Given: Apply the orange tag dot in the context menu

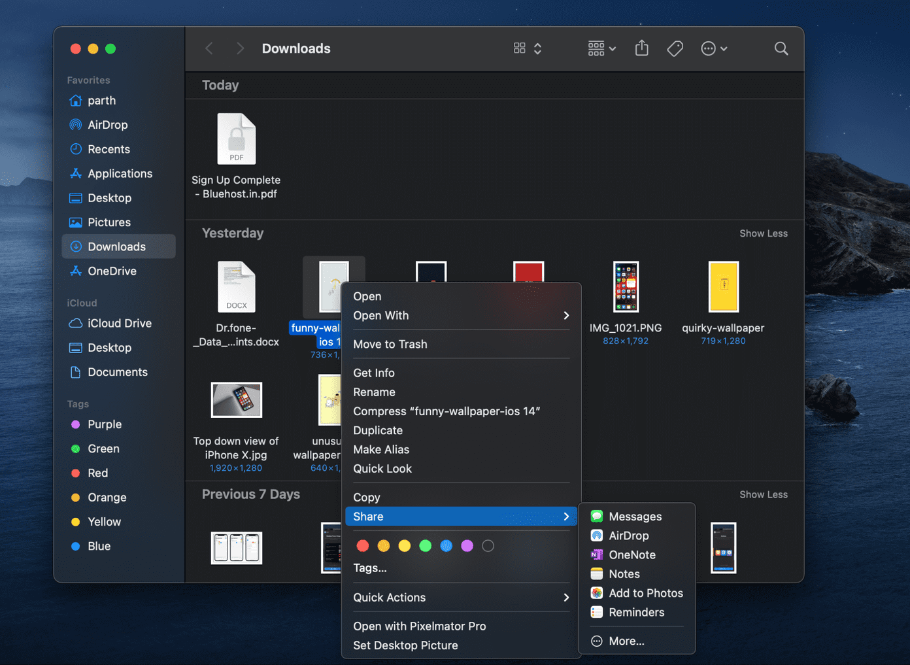Looking at the screenshot, I should tap(384, 546).
